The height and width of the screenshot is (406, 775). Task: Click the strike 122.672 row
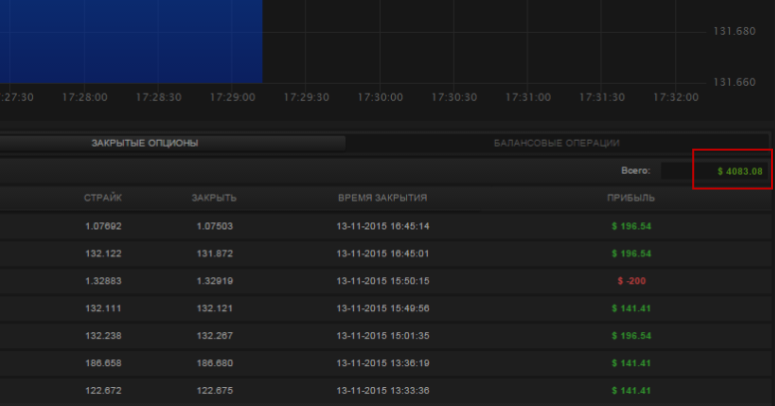point(103,390)
